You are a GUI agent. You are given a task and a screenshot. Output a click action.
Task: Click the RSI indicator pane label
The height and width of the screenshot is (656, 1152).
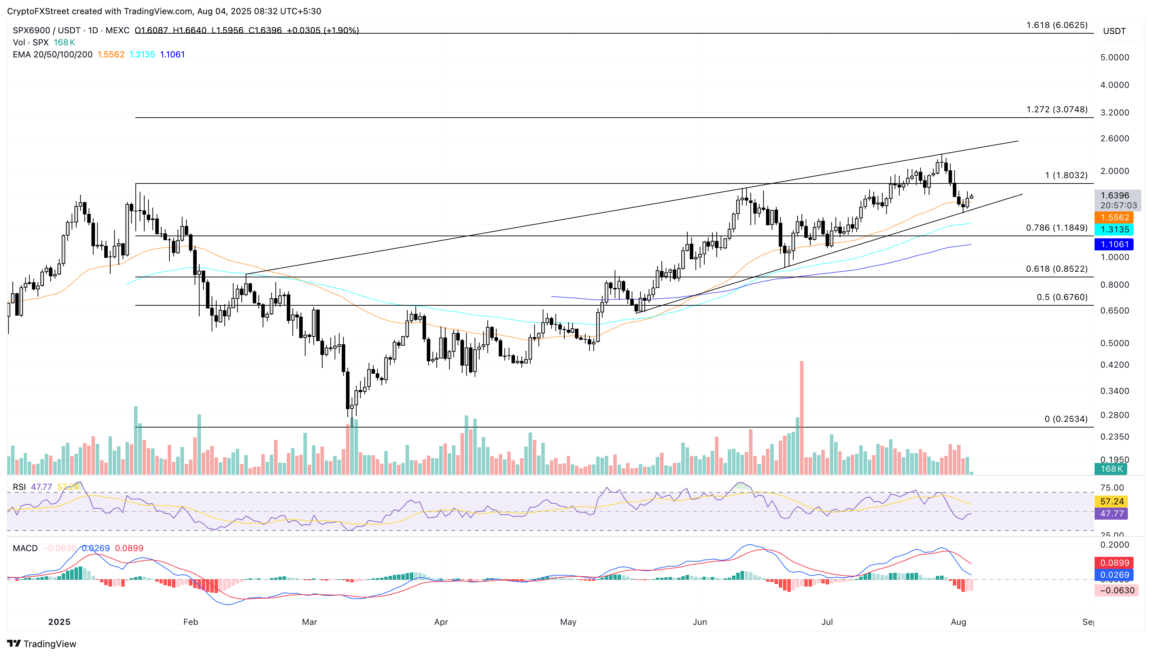[x=19, y=487]
